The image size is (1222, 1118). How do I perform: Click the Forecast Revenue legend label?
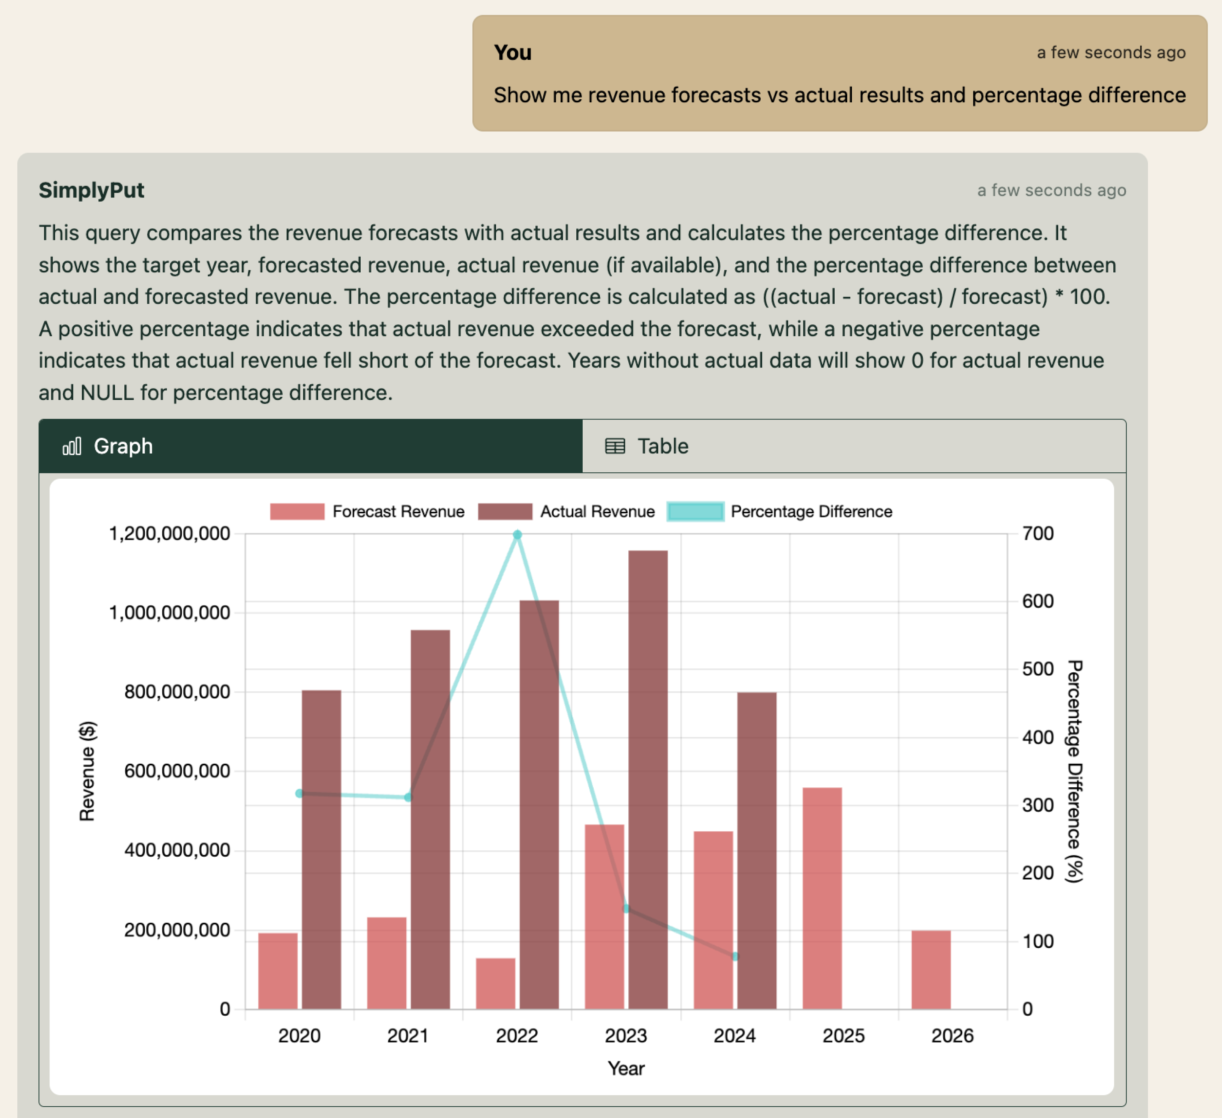(398, 511)
